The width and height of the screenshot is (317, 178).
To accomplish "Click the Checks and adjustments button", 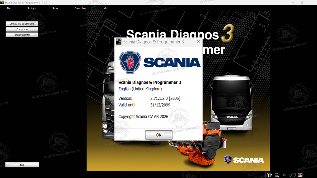I will pyautogui.click(x=22, y=24).
